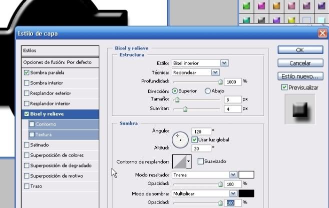The image size is (329, 208).
Task: Select the Trazo style row label
Action: (36, 186)
